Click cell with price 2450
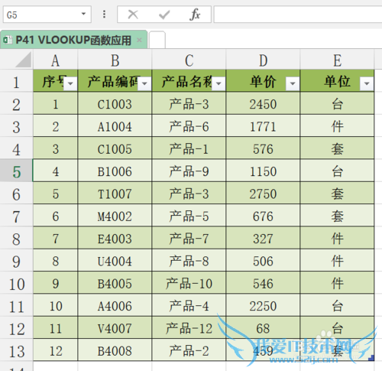This screenshot has width=382, height=371. (x=263, y=104)
